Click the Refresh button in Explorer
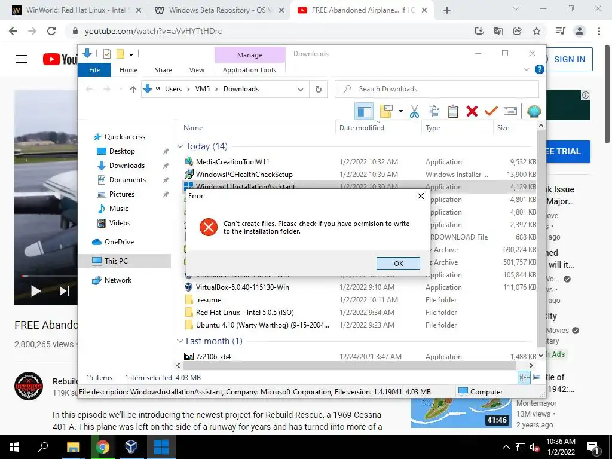Viewport: 612px width, 459px height. 319,90
